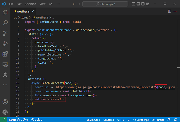
Task: Open the Selection menu
Action: pos(30,4)
